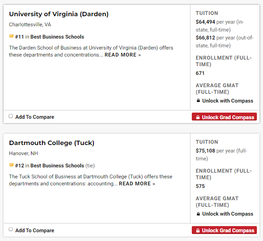Click Unlock with Compass text under Darden GMAT
The width and height of the screenshot is (263, 241).
point(228,101)
